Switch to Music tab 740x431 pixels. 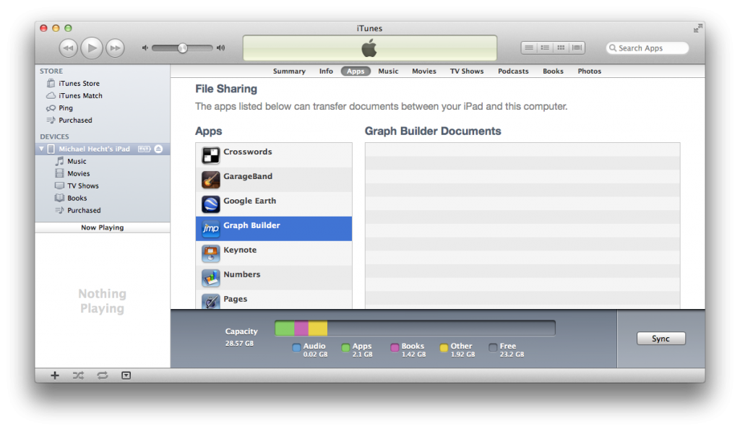pos(388,71)
